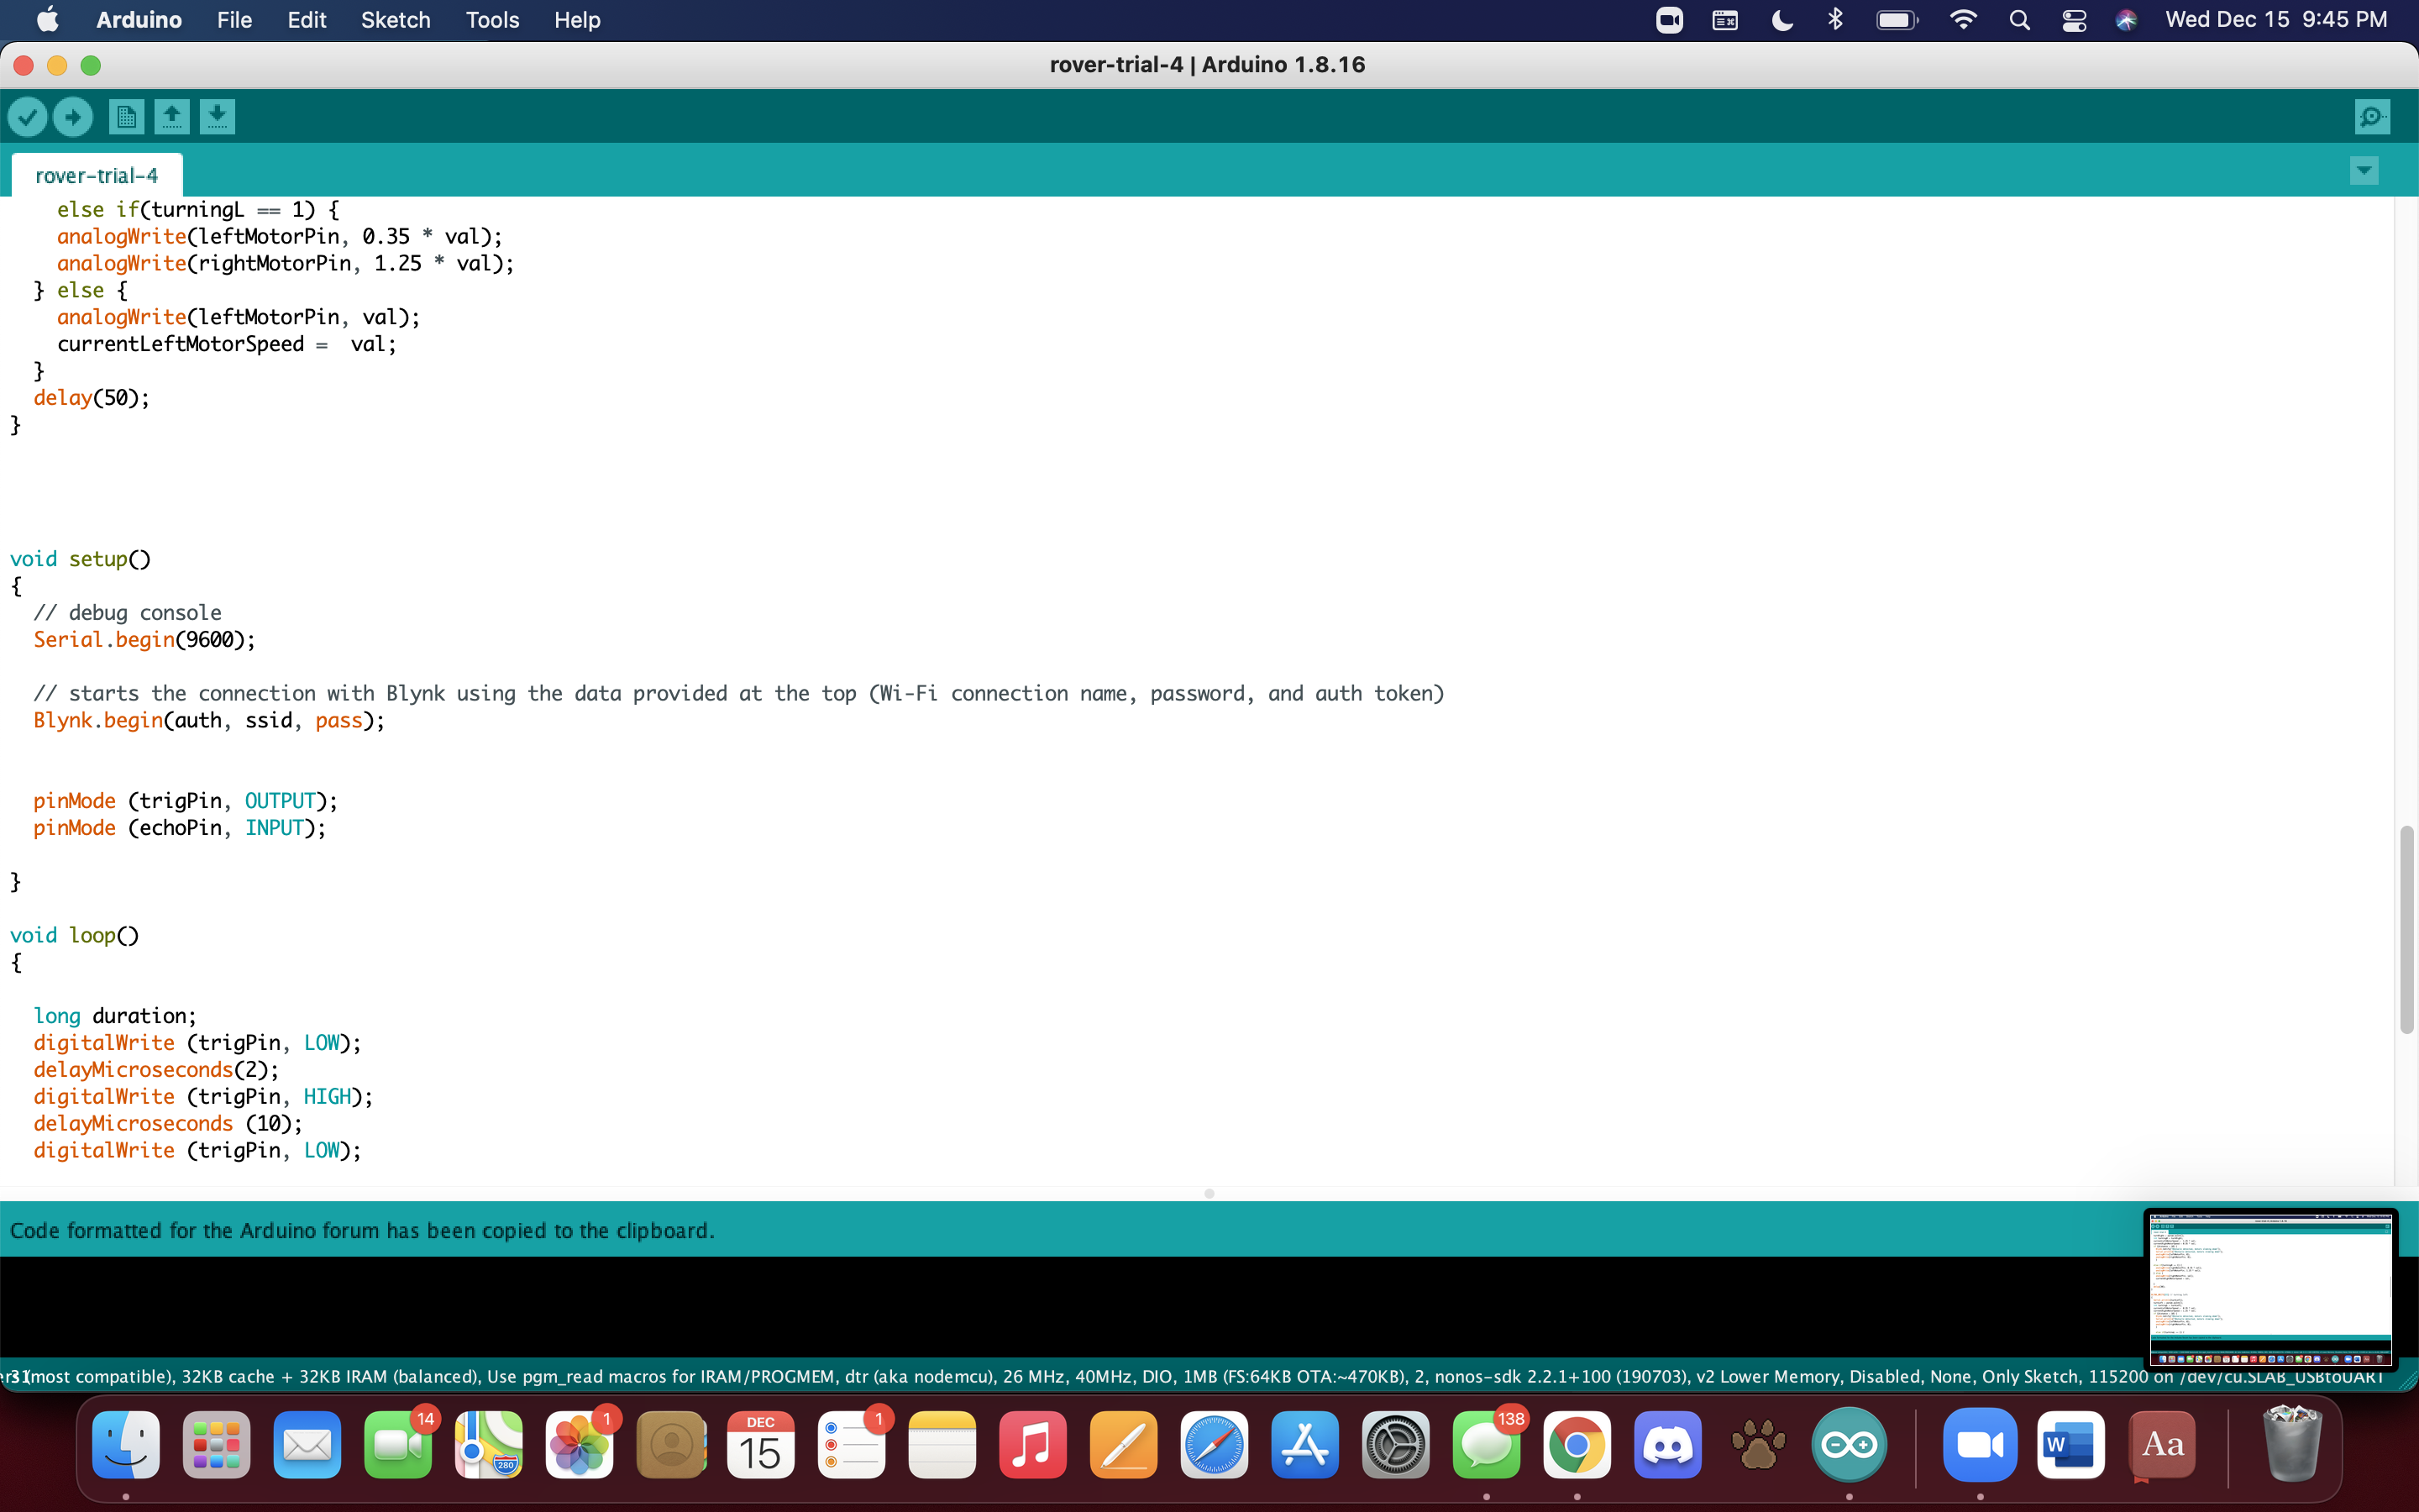Click the Upload arrow button
2419x1512 pixels.
click(73, 117)
